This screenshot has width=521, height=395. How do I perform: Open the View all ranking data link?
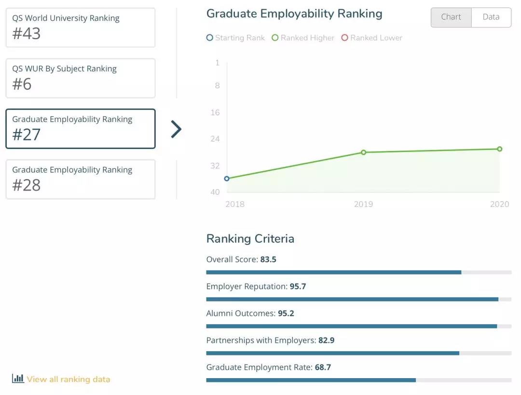click(68, 379)
